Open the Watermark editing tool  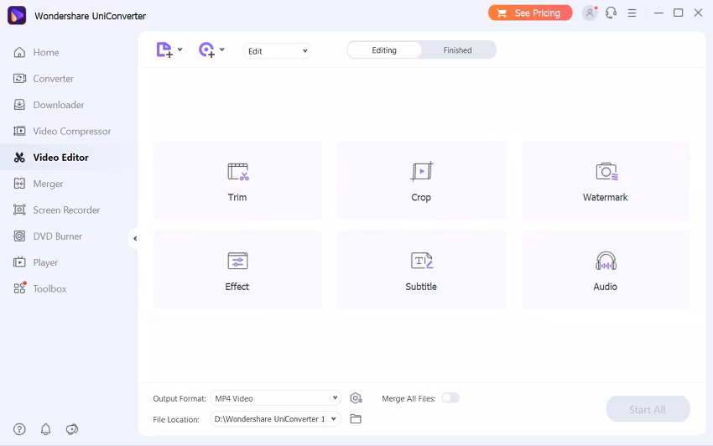coord(606,180)
